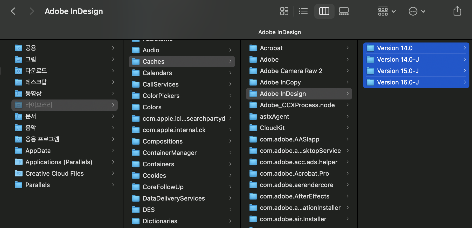Expand the Adobe InDesign row chevron
This screenshot has width=472, height=228.
point(348,94)
